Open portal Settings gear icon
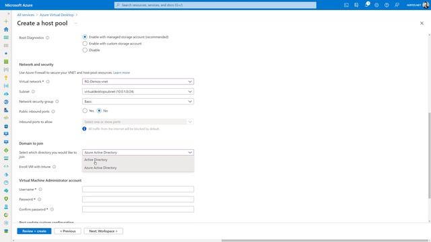 pyautogui.click(x=376, y=5)
